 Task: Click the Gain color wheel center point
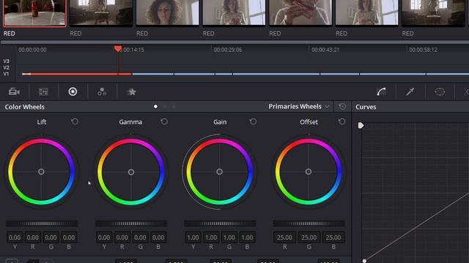point(220,172)
